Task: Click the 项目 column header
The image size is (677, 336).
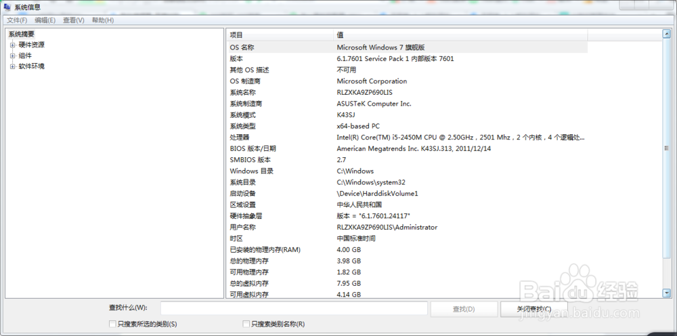Action: (x=280, y=35)
